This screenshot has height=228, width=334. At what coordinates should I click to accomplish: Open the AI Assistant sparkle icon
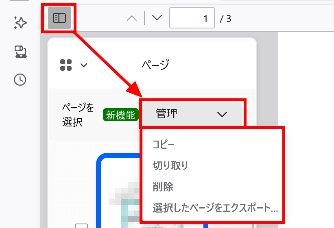point(20,23)
